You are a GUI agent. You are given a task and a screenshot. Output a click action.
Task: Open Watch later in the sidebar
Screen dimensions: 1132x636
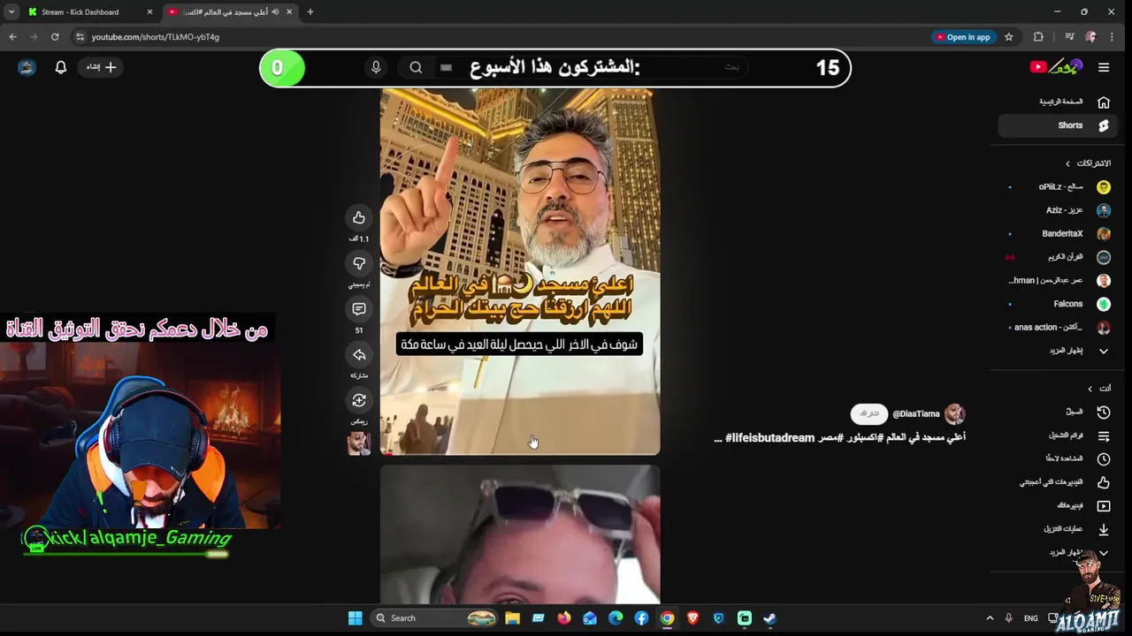(1056, 458)
